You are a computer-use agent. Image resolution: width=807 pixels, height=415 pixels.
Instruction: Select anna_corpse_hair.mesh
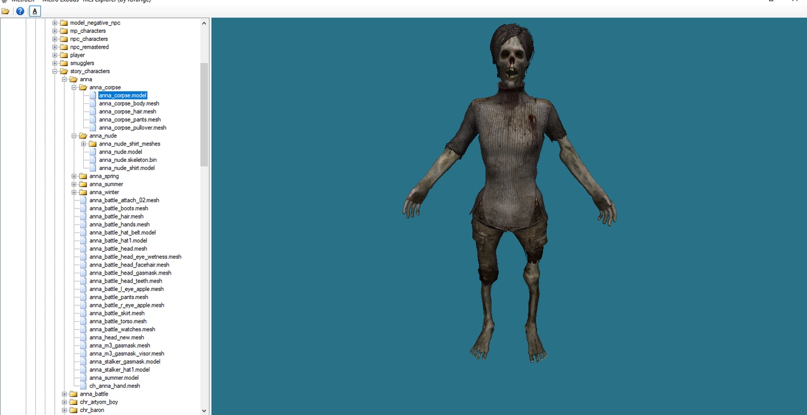[x=127, y=111]
